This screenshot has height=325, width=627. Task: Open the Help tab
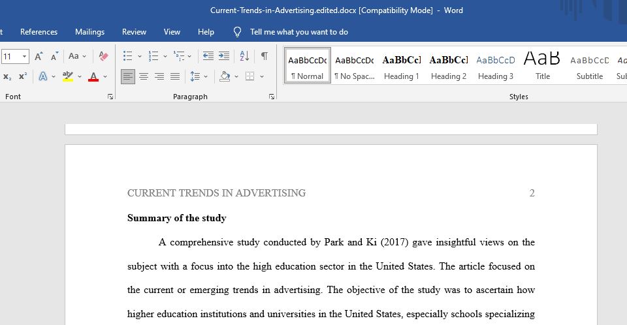click(206, 32)
